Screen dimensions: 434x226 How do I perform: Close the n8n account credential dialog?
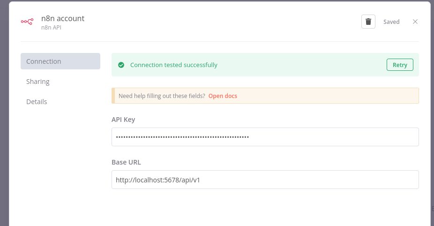pos(415,22)
